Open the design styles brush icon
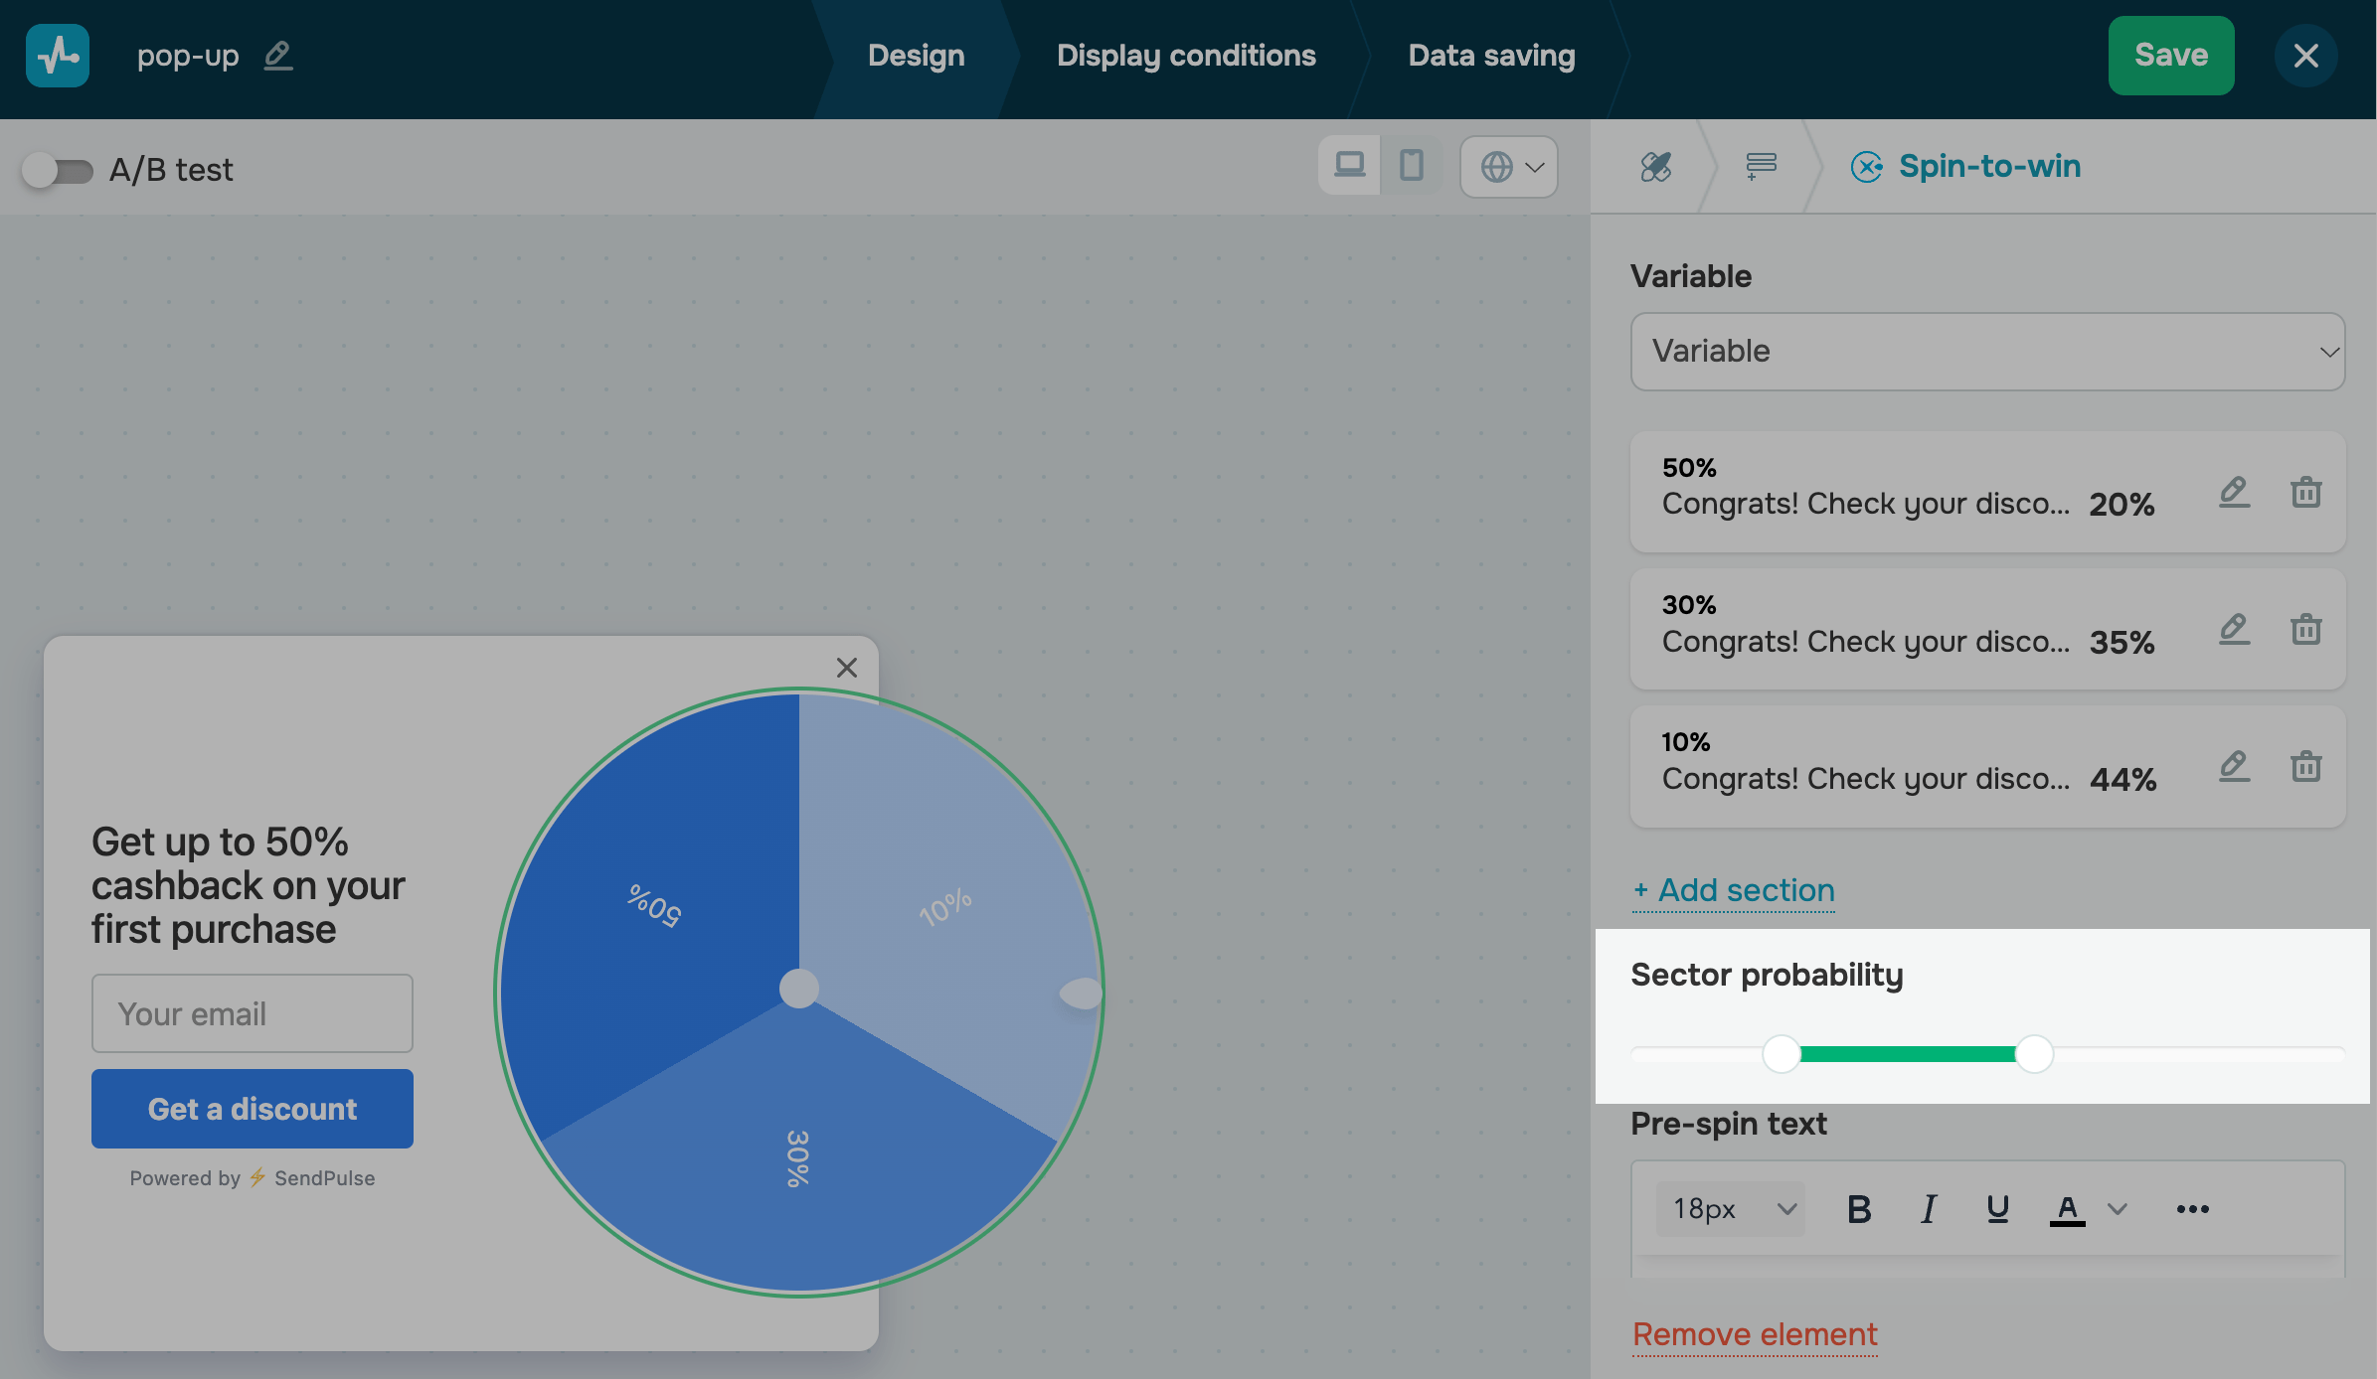Screen dimensions: 2377x1379 (1655, 167)
